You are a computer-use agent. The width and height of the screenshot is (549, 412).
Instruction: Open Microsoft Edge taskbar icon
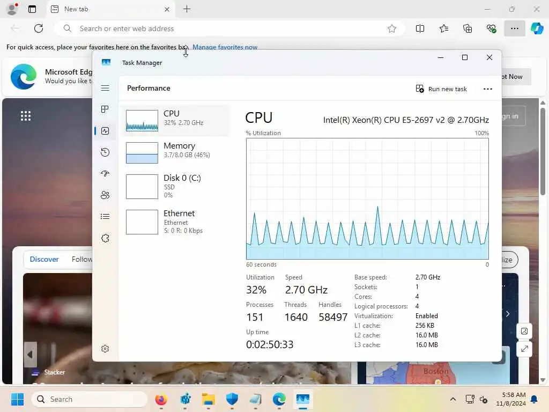279,399
